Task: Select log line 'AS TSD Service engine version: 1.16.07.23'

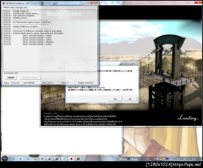Action: (32, 22)
